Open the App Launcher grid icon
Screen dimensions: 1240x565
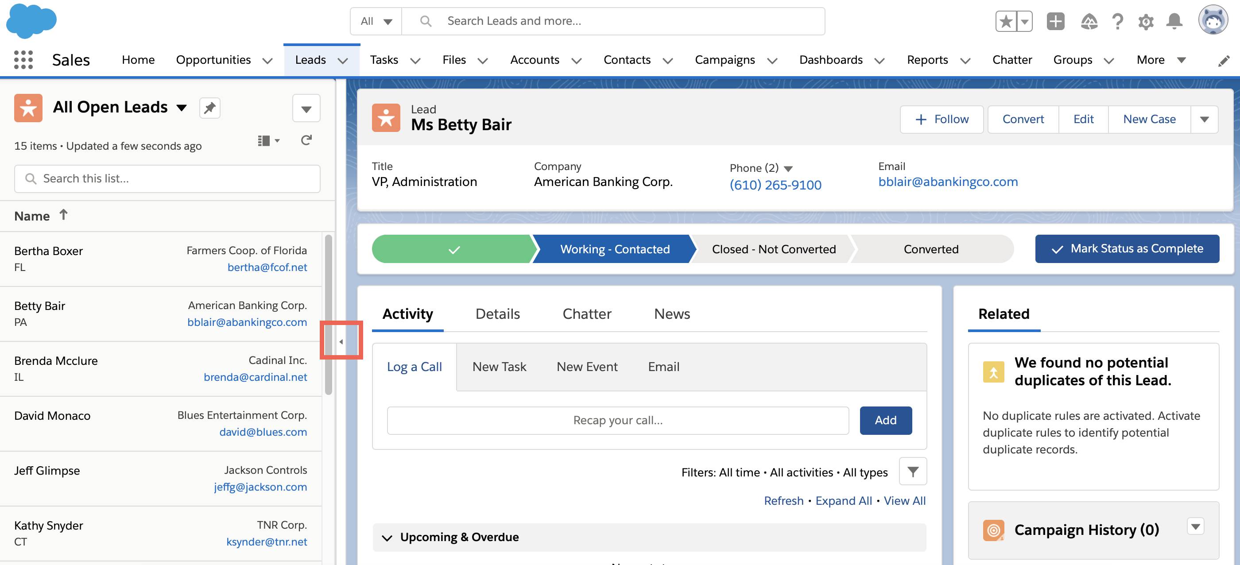click(x=23, y=60)
